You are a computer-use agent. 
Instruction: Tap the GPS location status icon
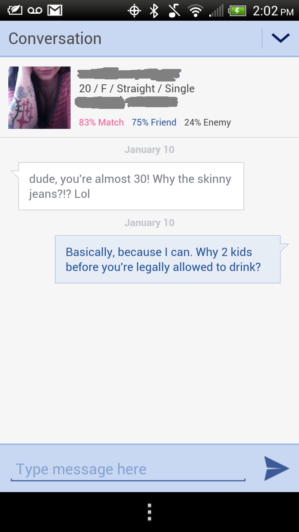(x=134, y=11)
